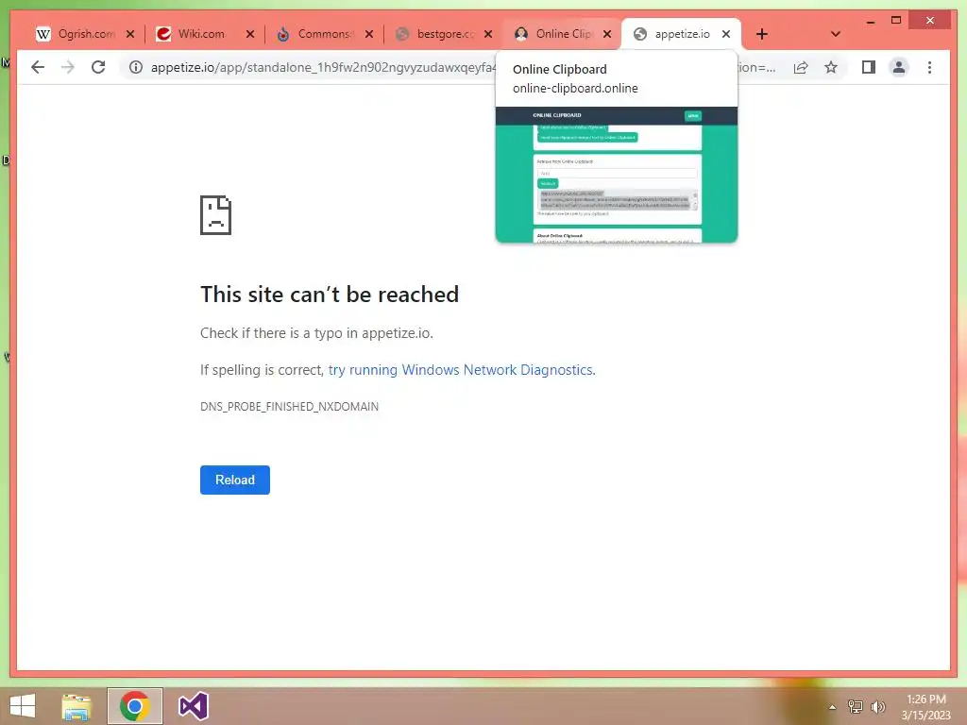Open the Windows Start menu
The image size is (967, 725).
tap(23, 706)
